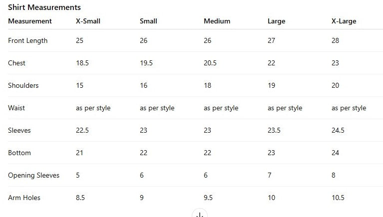Select the X-Large sleeves value 24.5
Viewport: 383px width, 217px height.
[x=338, y=130]
